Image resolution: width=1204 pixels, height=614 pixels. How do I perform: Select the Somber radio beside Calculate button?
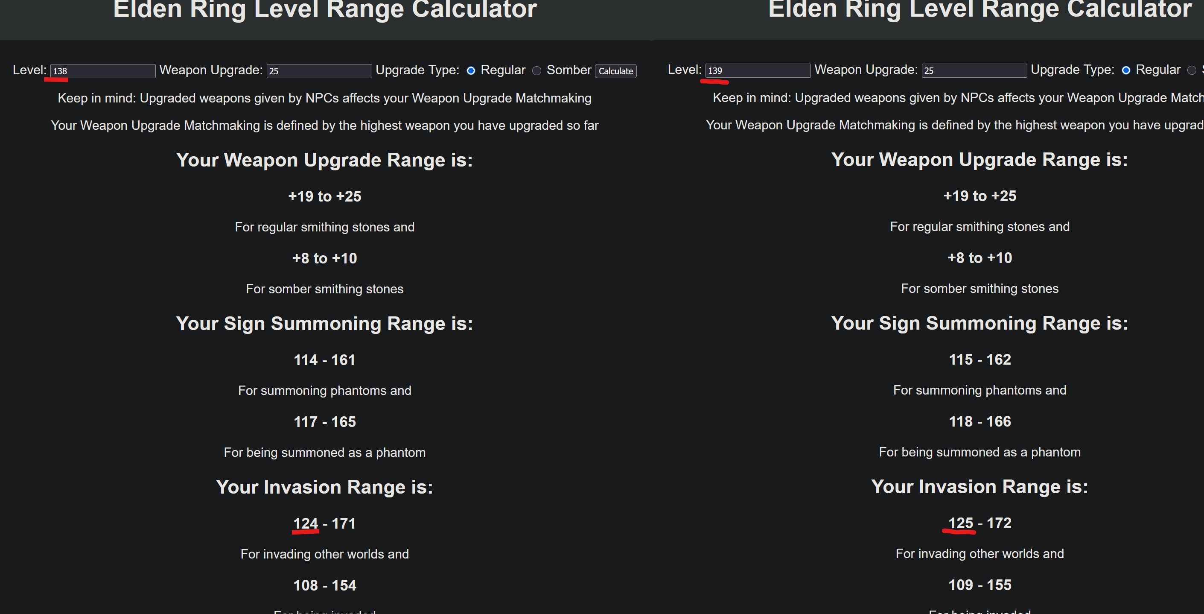[537, 70]
